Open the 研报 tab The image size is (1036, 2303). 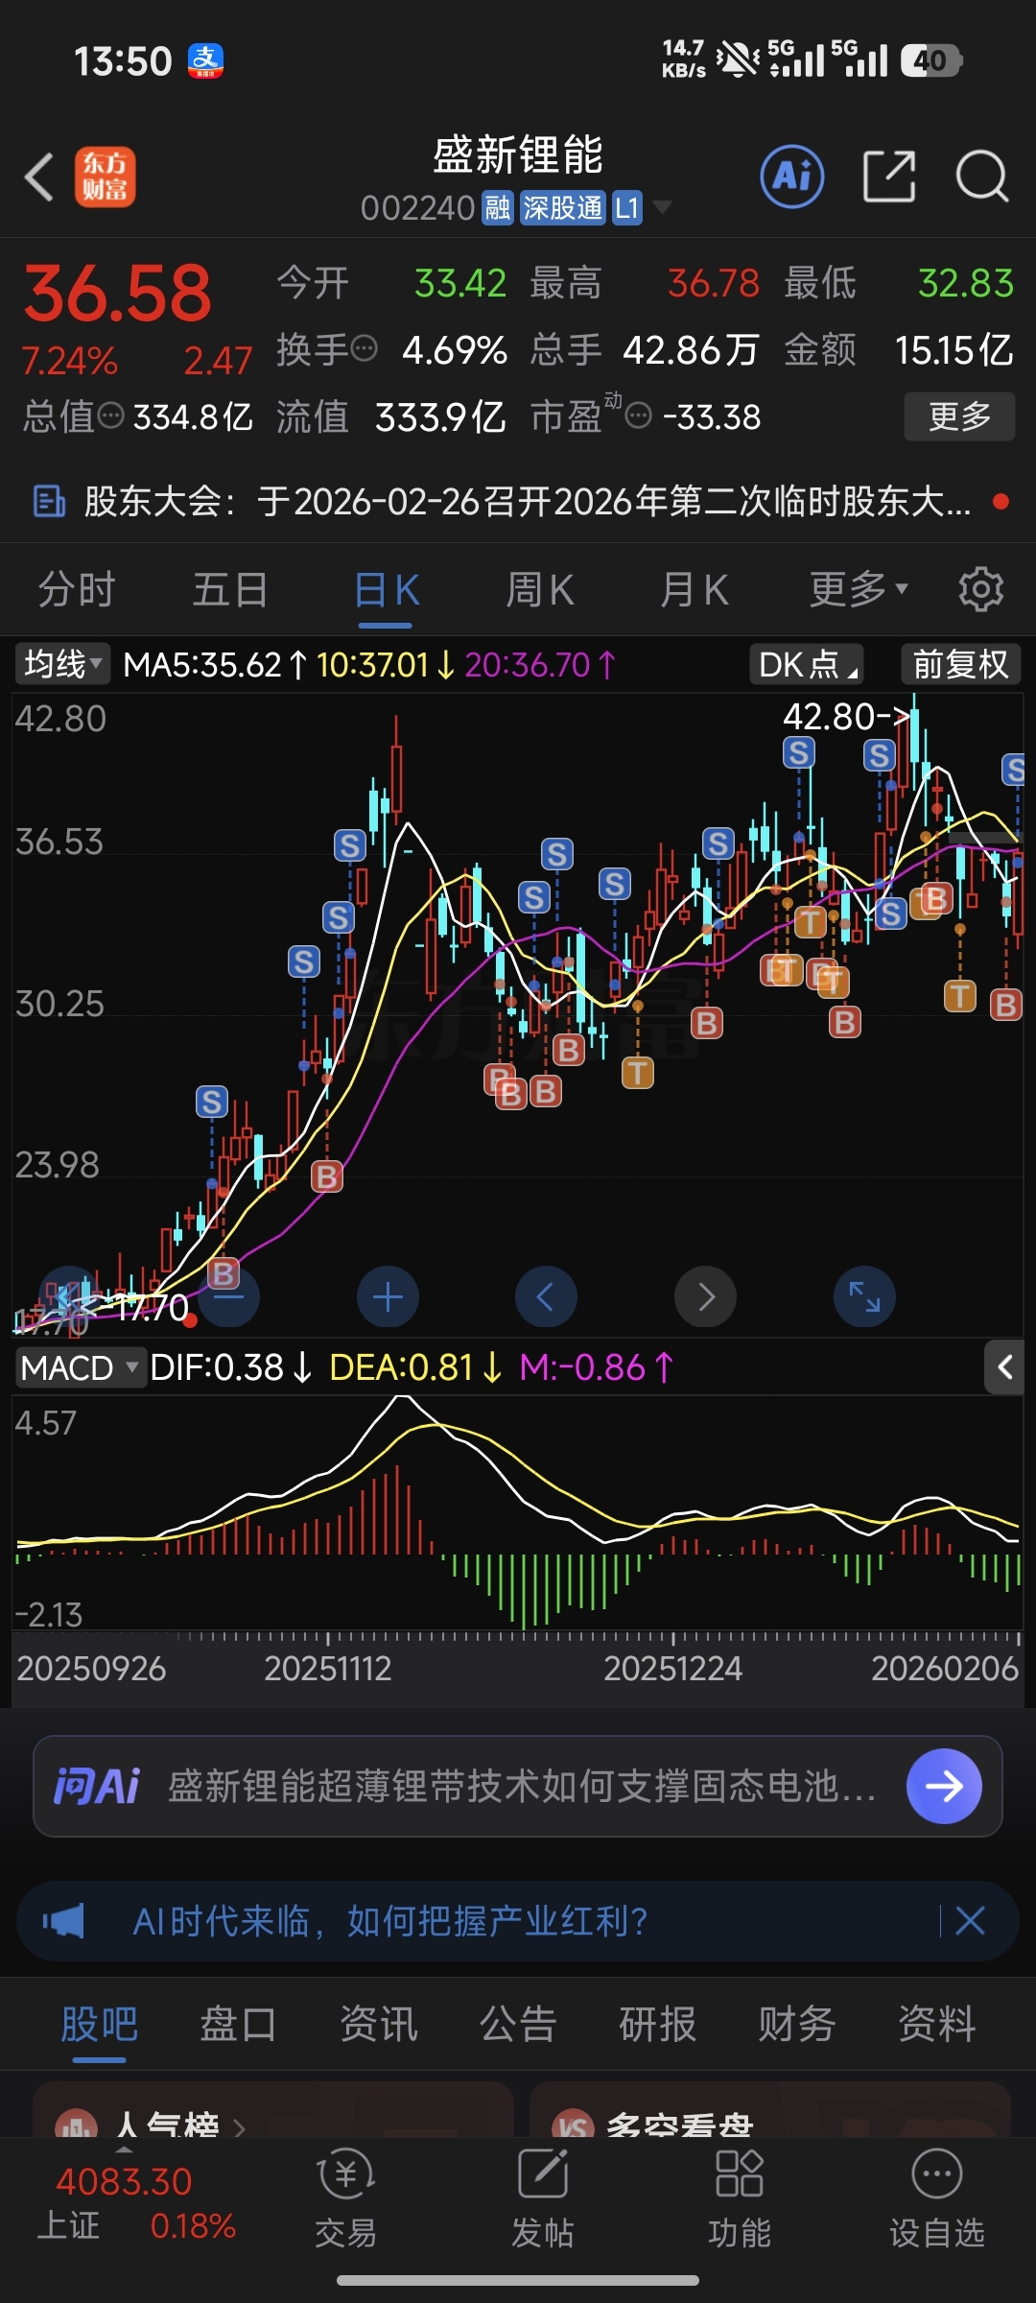coord(658,2025)
